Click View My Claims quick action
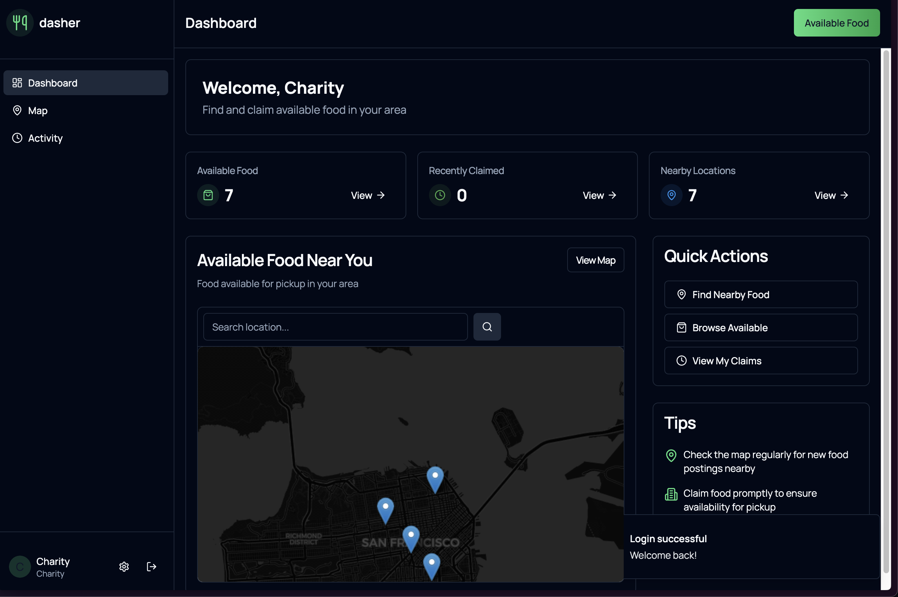Image resolution: width=898 pixels, height=597 pixels. click(x=761, y=361)
